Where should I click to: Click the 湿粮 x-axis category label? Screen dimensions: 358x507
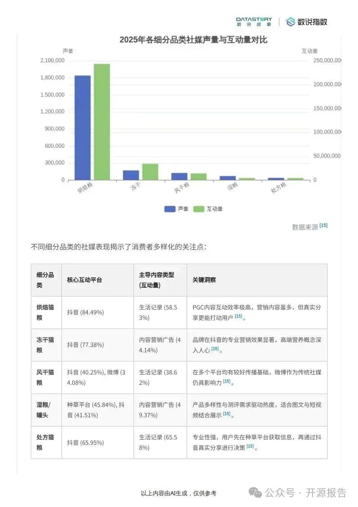point(233,186)
